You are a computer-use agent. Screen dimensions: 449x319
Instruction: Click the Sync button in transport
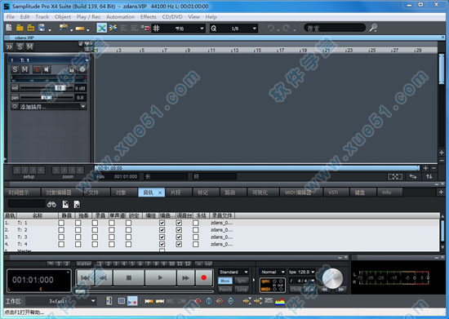(242, 281)
